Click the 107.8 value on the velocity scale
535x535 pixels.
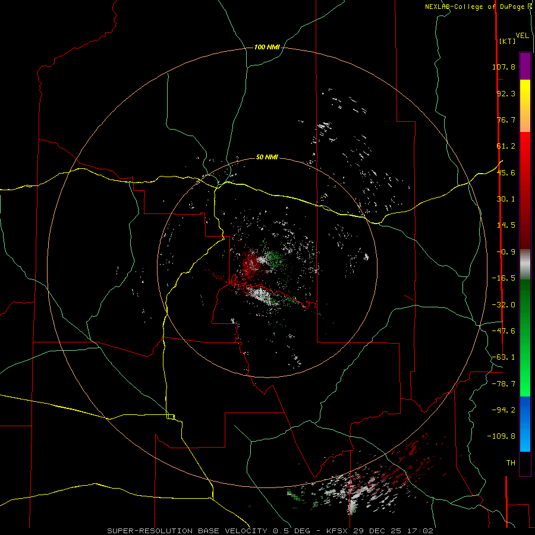(503, 67)
